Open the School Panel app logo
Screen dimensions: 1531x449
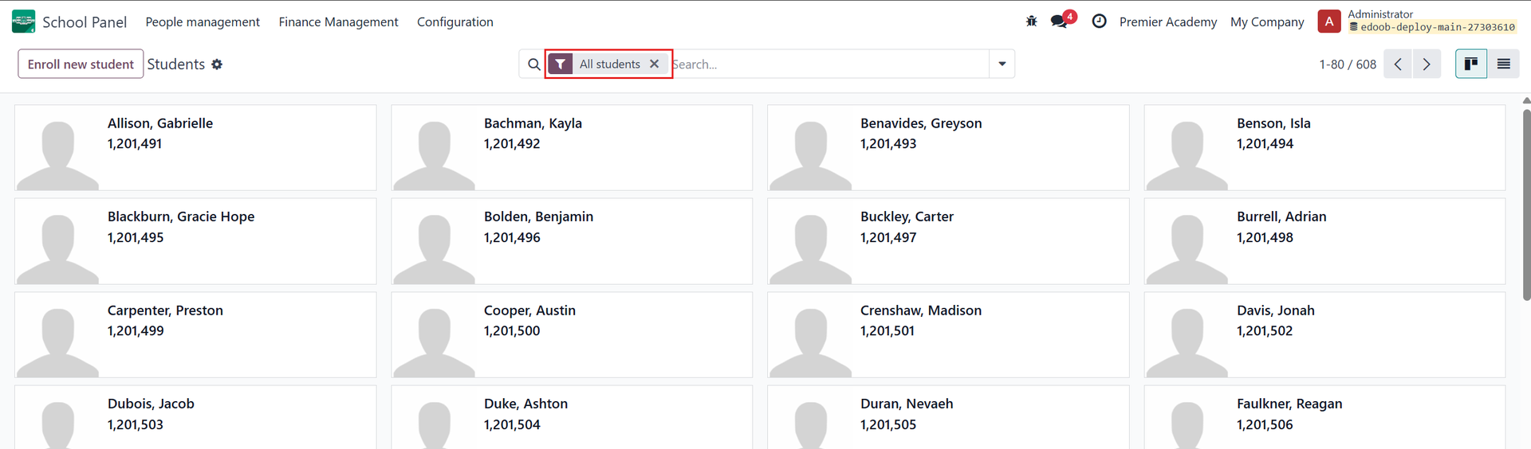pyautogui.click(x=23, y=21)
